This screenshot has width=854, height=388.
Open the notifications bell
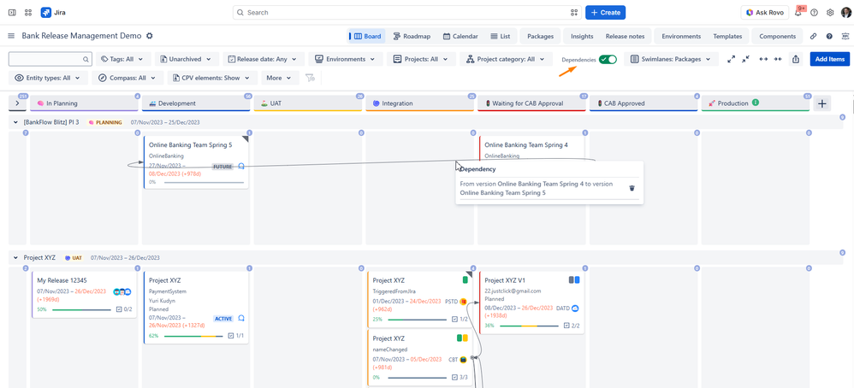pyautogui.click(x=798, y=13)
